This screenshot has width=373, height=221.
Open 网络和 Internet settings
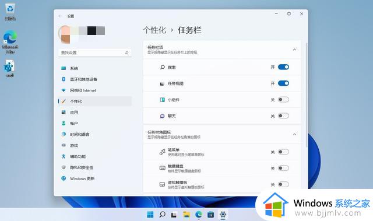tap(95, 90)
